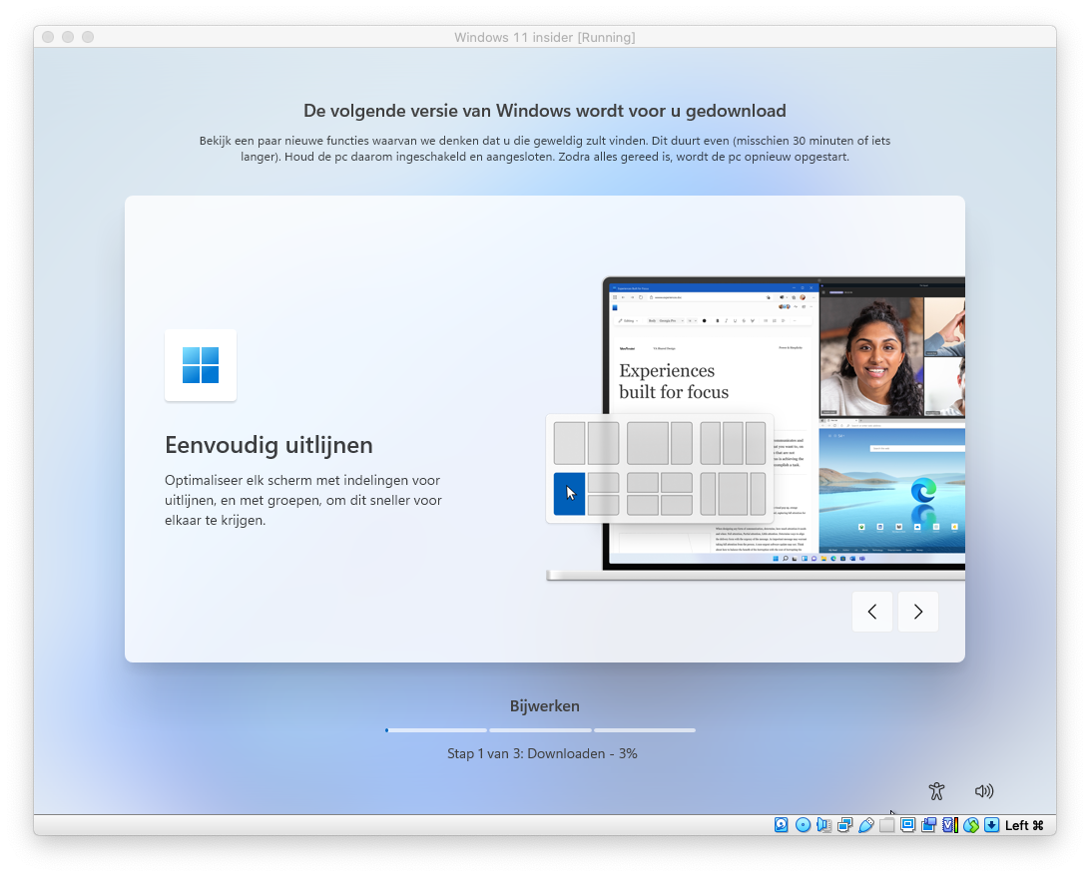This screenshot has height=877, width=1090.
Task: Click the Windows 11 logo tile
Action: (201, 365)
